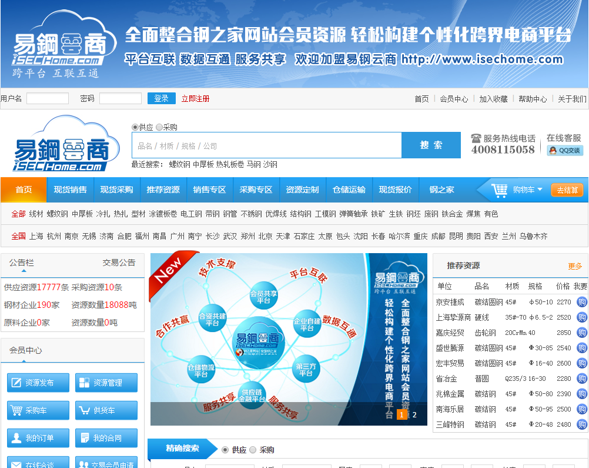Click the buy icon for 嘉庆经贸 row
Screen dimensions: 589x468
[x=581, y=333]
